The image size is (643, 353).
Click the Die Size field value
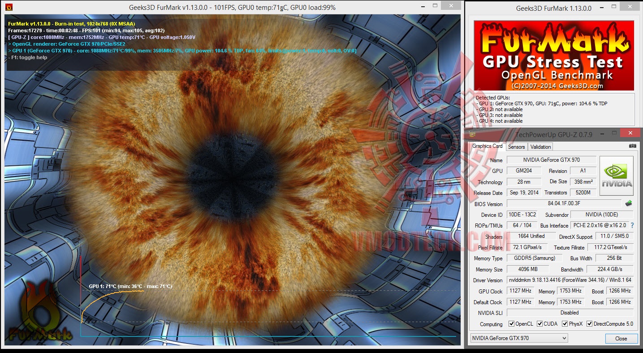pos(583,182)
